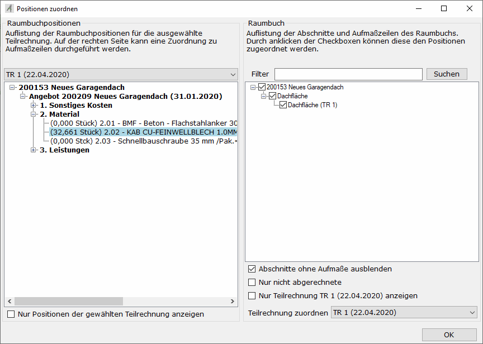Screen dimensions: 483x344
Task: Select 200153 Neues Garagendach label in Raumbuch
Action: click(305, 87)
